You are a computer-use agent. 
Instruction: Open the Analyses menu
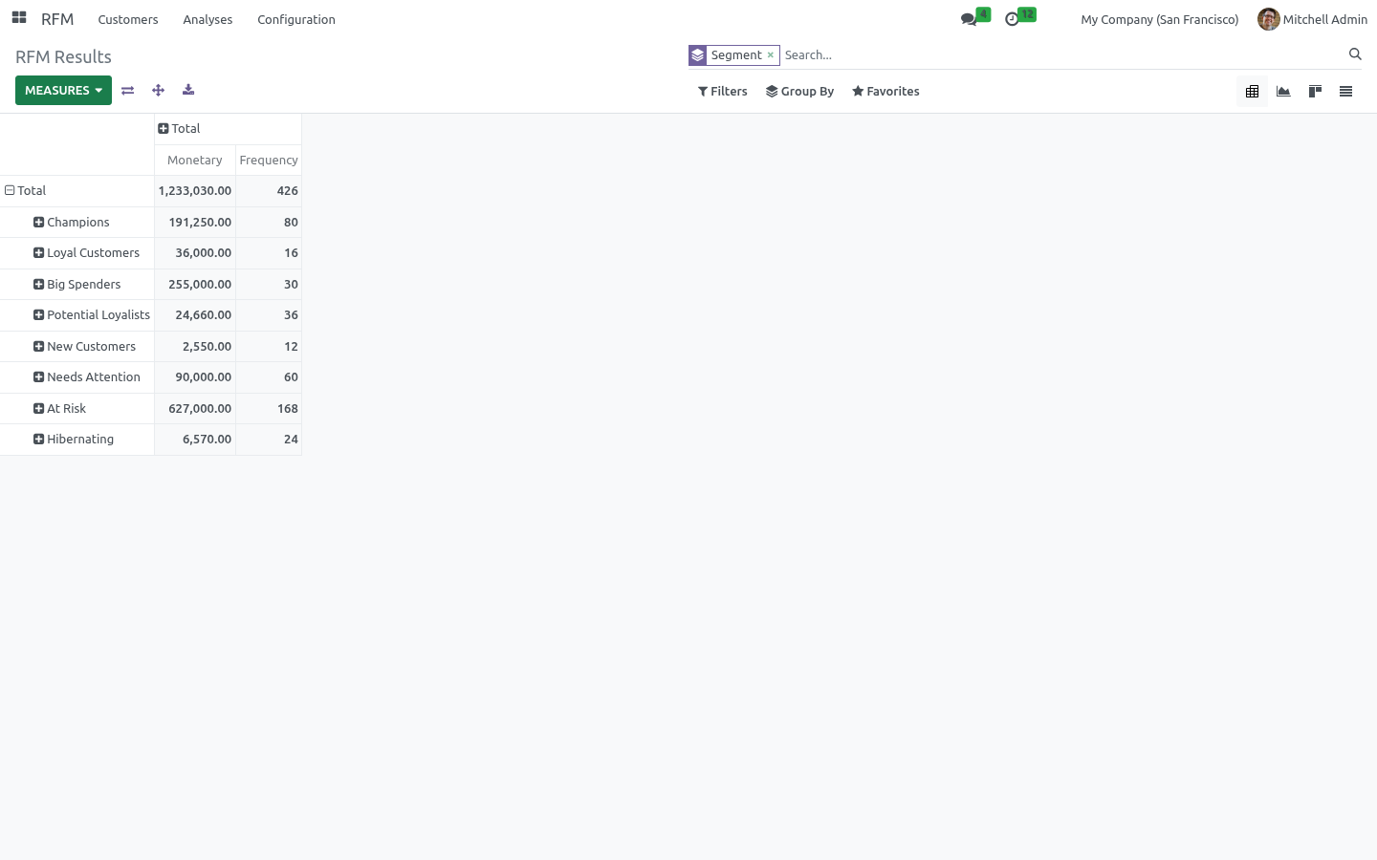(x=208, y=19)
